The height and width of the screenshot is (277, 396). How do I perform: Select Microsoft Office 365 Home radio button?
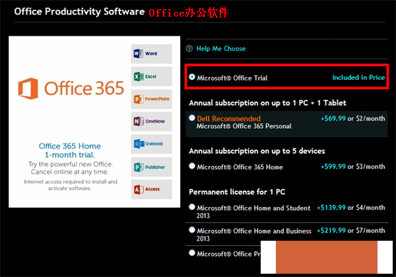click(192, 166)
